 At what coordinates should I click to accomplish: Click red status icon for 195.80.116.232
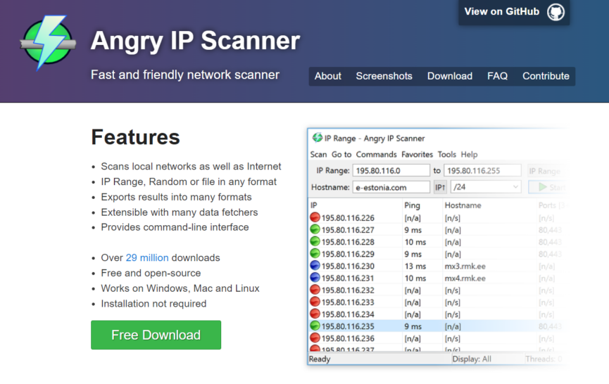[315, 290]
